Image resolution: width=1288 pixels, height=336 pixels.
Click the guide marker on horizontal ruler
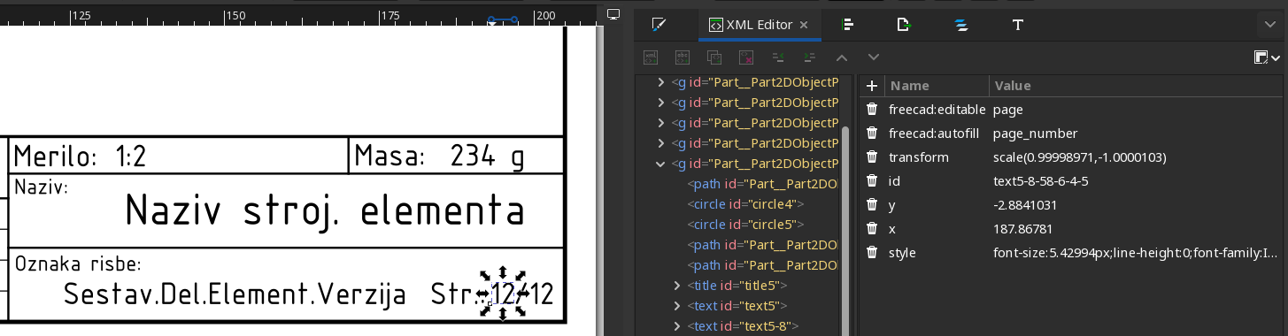coord(503,19)
